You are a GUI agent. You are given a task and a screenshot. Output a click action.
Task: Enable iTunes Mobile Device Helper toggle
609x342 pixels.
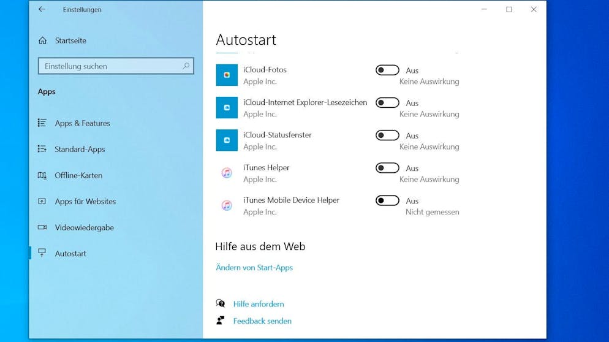click(x=387, y=200)
